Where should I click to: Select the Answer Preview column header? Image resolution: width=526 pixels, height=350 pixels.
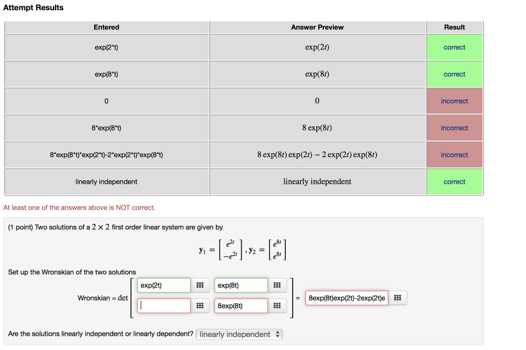(317, 27)
